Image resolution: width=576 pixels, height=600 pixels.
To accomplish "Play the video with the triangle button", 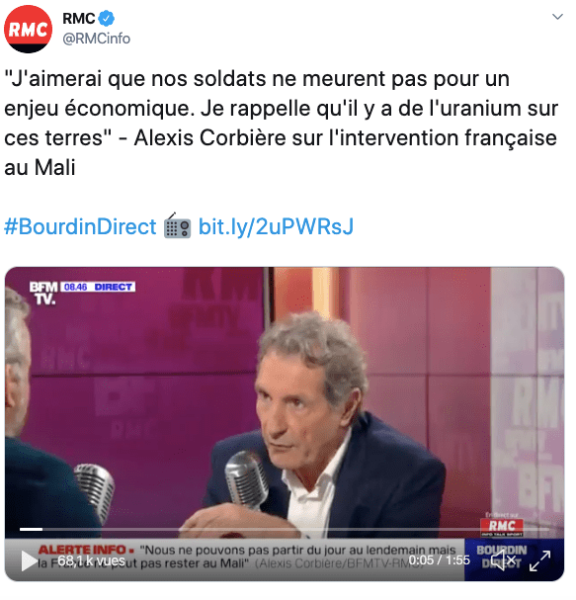I will 29,561.
